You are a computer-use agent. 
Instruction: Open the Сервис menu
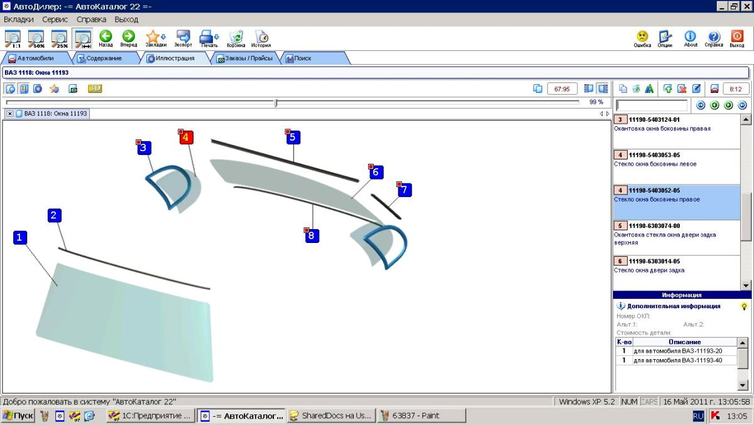55,19
